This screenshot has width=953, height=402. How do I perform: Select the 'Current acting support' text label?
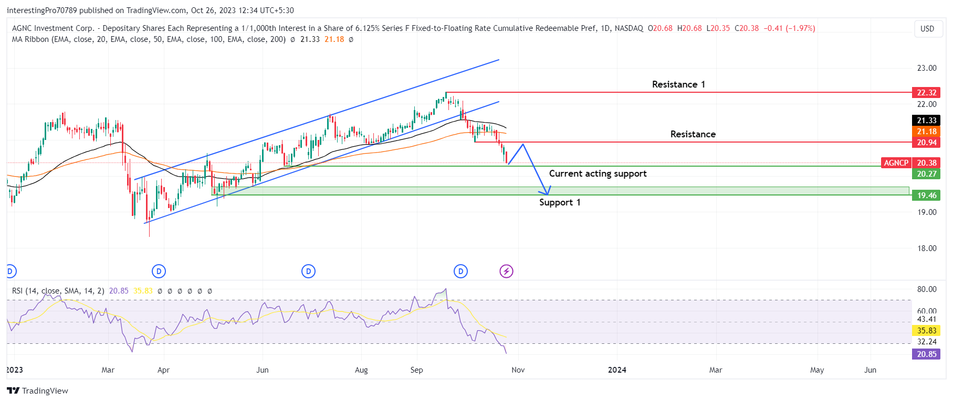tap(598, 173)
